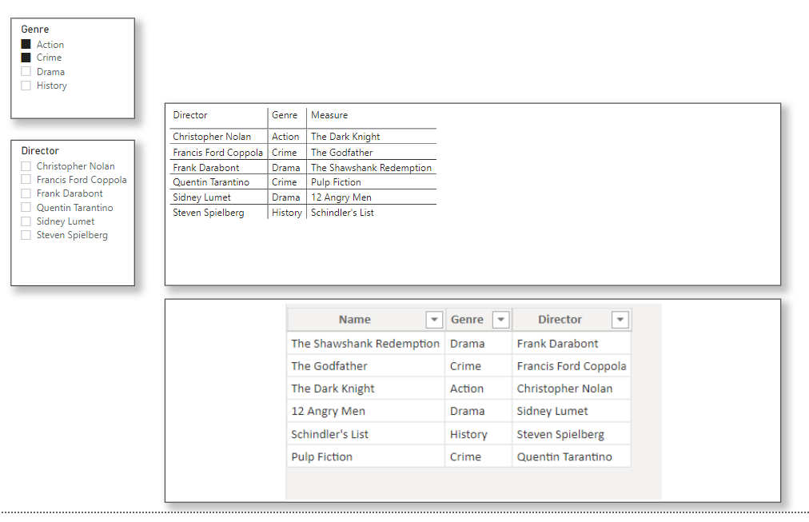Select Pulp Fiction in Name column
This screenshot has height=522, width=809.
click(x=322, y=457)
